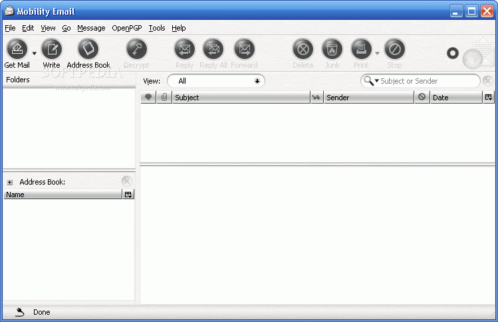Open the Edit menu
This screenshot has width=498, height=322.
click(x=28, y=28)
